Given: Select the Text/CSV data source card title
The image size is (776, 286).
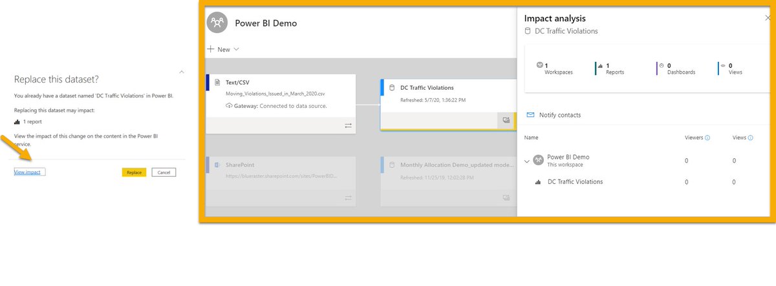Looking at the screenshot, I should (x=239, y=83).
